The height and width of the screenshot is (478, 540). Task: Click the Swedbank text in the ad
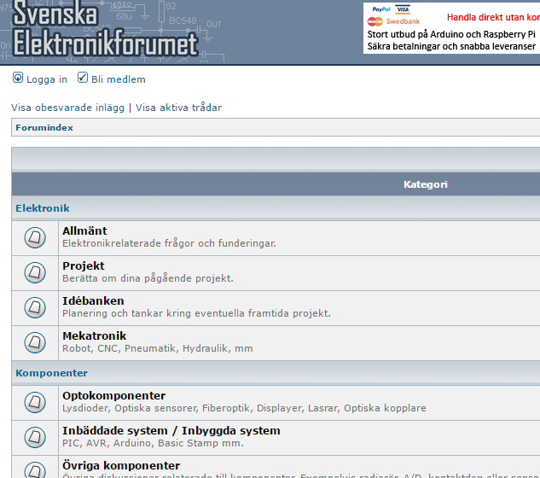403,21
